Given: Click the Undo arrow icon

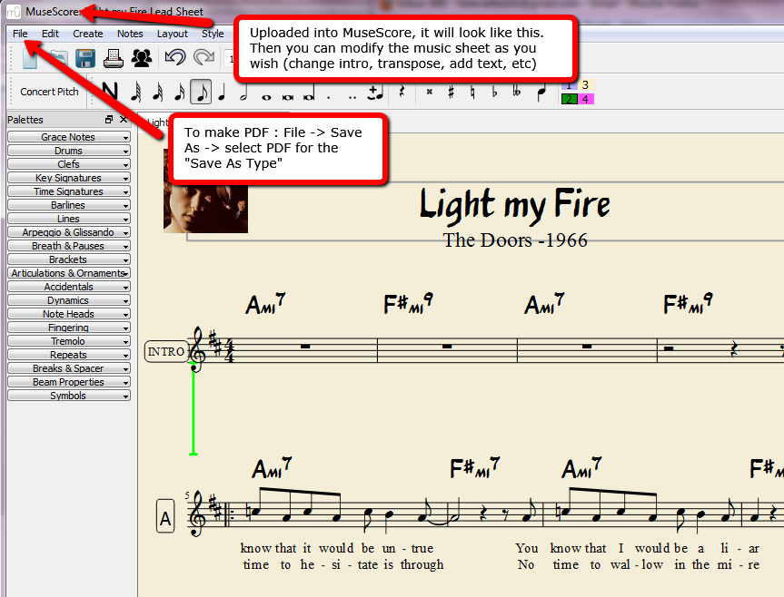Looking at the screenshot, I should point(175,58).
